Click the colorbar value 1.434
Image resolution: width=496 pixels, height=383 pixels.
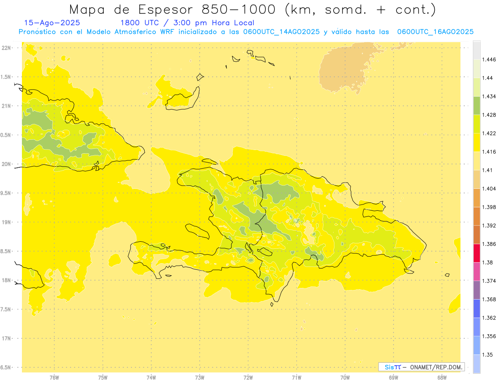490,96
